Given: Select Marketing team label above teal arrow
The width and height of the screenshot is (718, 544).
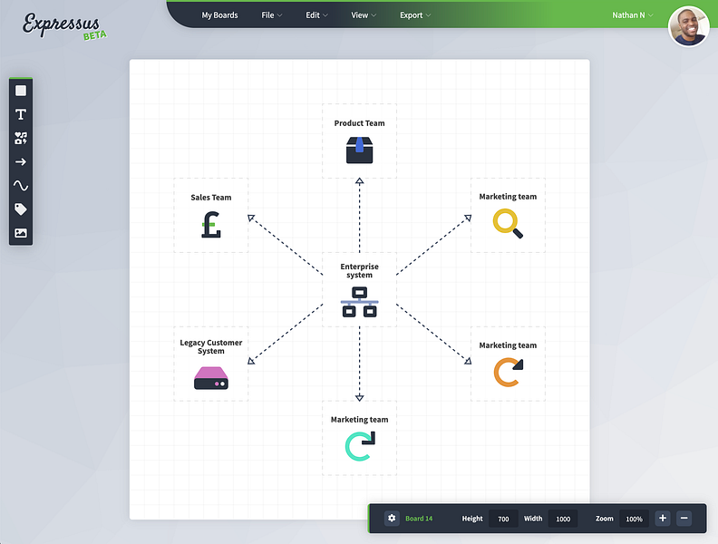Looking at the screenshot, I should [x=360, y=420].
